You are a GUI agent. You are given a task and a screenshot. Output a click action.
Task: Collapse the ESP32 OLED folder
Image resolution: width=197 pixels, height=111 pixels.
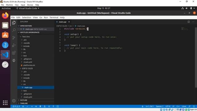tap(36, 68)
